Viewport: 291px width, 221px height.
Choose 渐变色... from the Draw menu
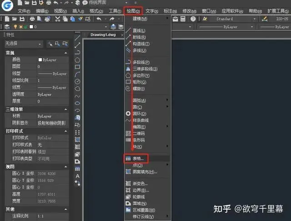(x=140, y=184)
